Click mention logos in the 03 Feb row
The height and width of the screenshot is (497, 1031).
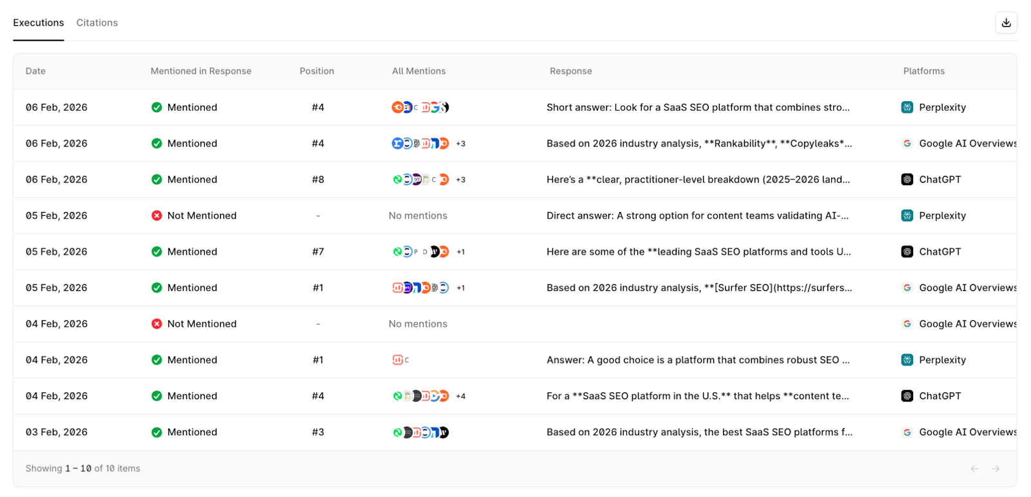pos(421,433)
